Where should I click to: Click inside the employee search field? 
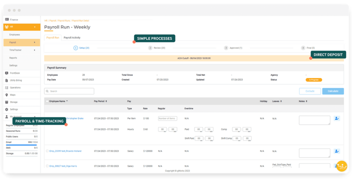point(69,91)
